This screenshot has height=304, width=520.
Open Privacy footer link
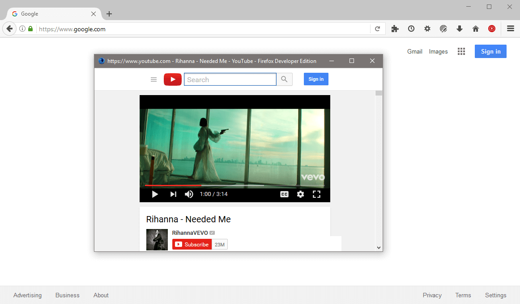(x=432, y=295)
